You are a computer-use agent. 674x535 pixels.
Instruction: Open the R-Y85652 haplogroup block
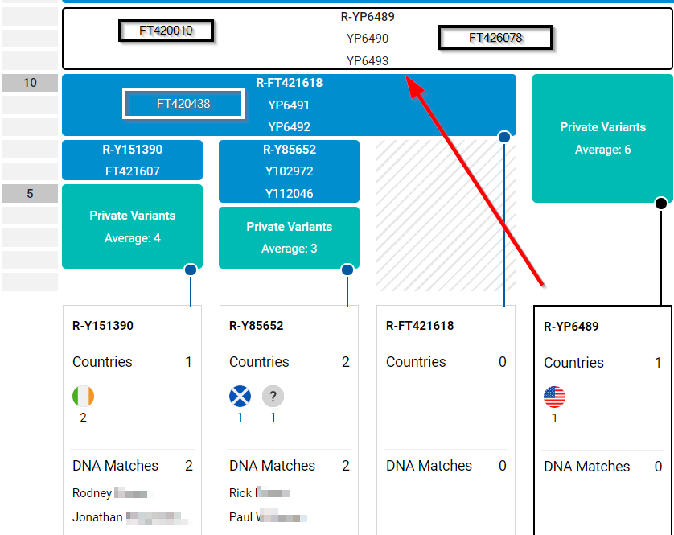tap(289, 150)
